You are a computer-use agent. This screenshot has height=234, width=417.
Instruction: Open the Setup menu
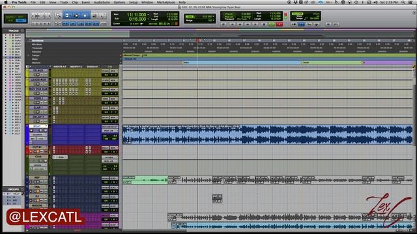pos(133,3)
